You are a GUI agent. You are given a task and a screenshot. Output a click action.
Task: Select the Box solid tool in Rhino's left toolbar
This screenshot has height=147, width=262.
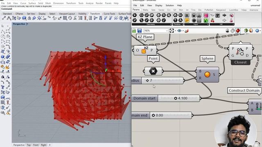point(3,57)
